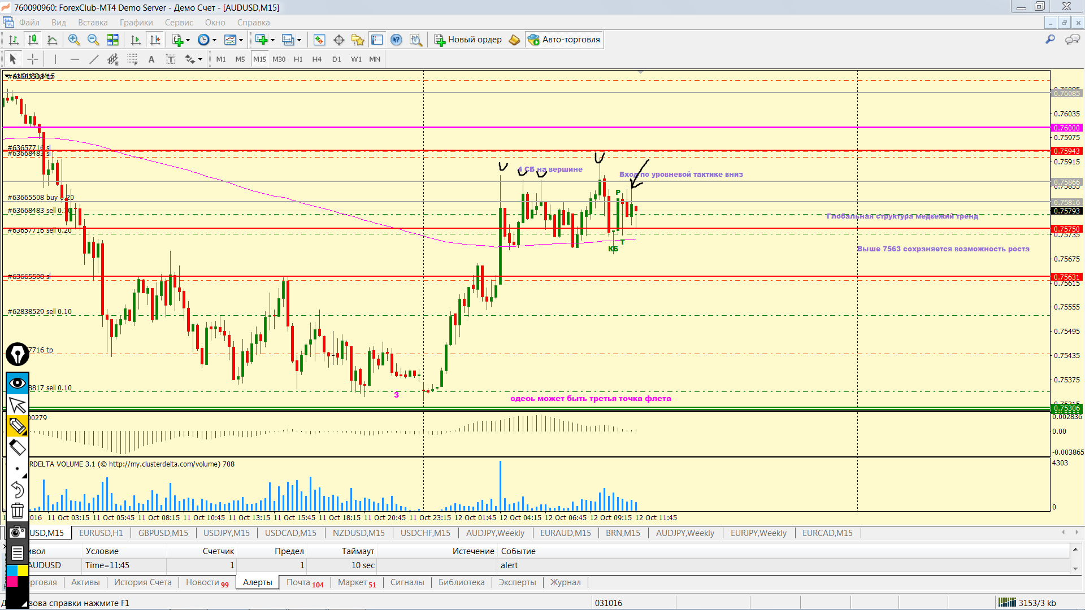1085x610 pixels.
Task: Pick the cyan color swatch
Action: 12,570
